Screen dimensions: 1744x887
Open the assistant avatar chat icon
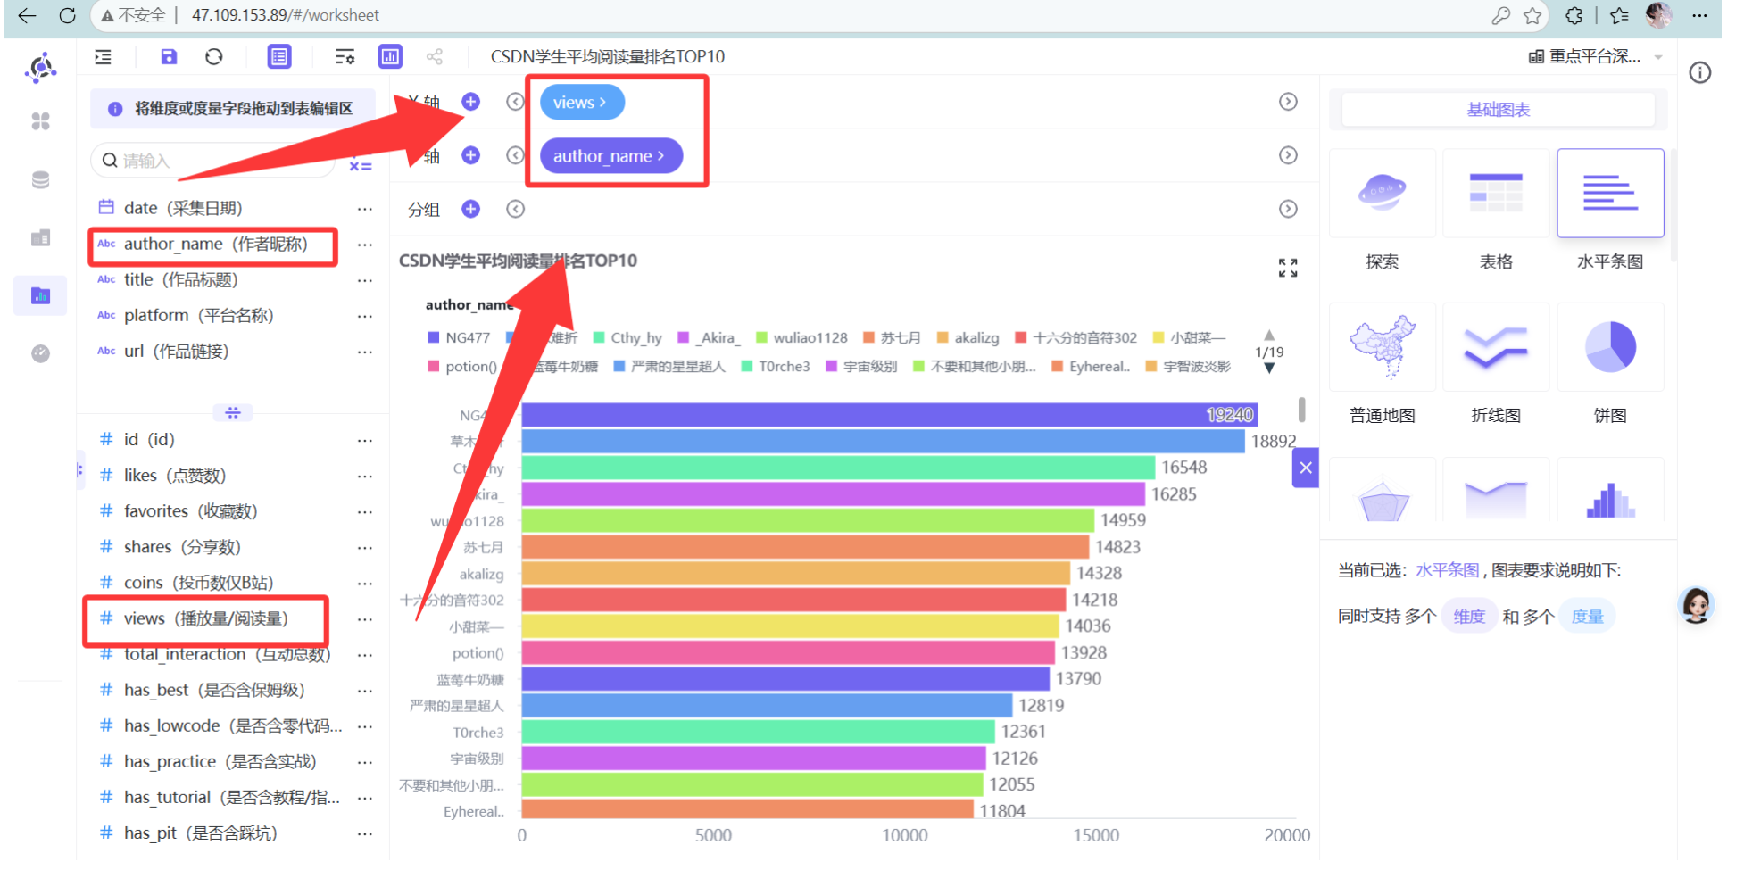point(1697,606)
